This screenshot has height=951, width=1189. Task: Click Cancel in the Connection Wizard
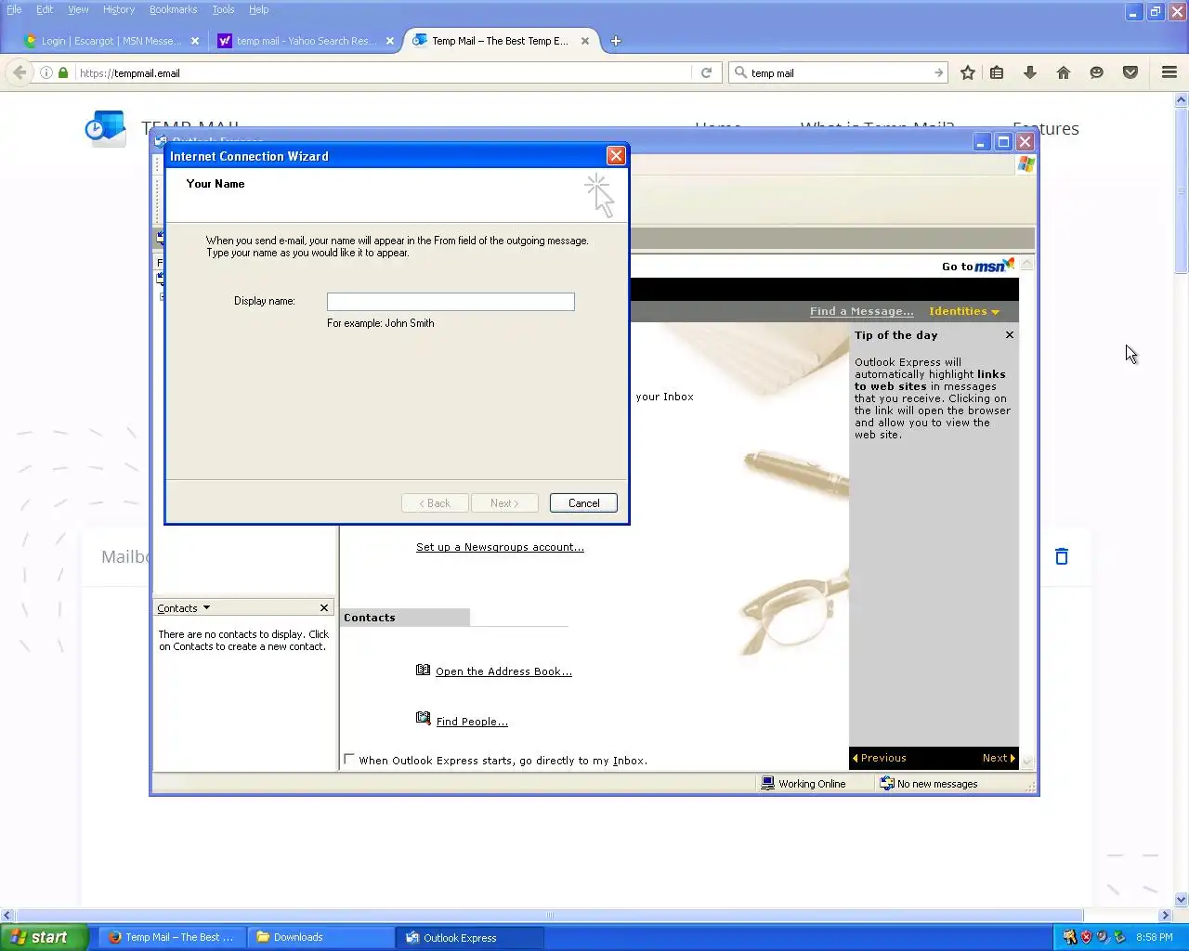(583, 502)
